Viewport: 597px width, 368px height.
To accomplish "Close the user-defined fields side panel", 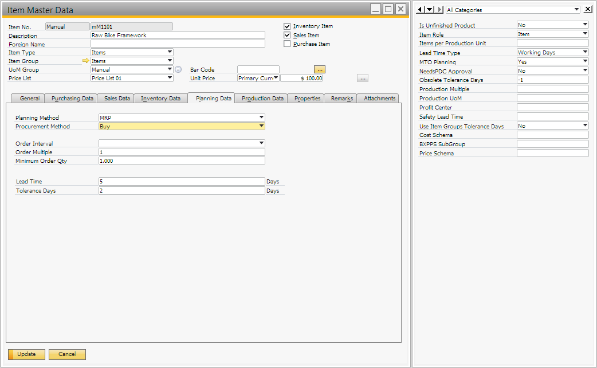I will [x=588, y=10].
